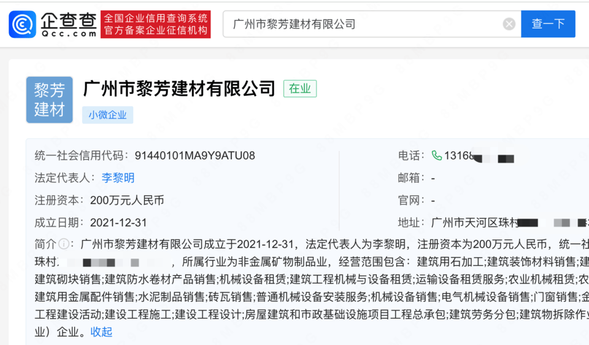Click the green phone icon
The width and height of the screenshot is (589, 345).
coord(437,156)
